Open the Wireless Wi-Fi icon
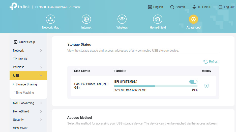 pyautogui.click(x=122, y=19)
